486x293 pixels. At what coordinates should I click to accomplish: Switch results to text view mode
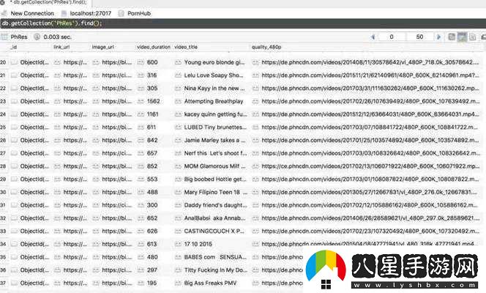472,37
